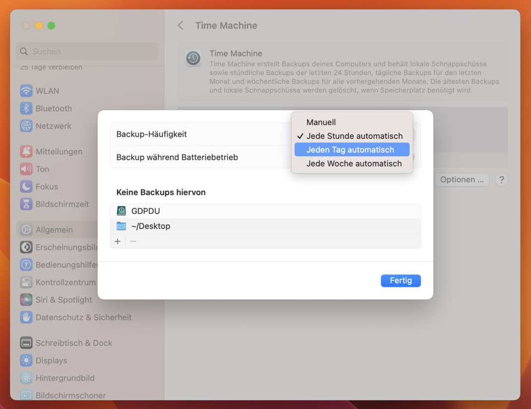Viewport: 531px width, 409px height.
Task: Remove excluded item with minus button
Action: click(x=133, y=241)
